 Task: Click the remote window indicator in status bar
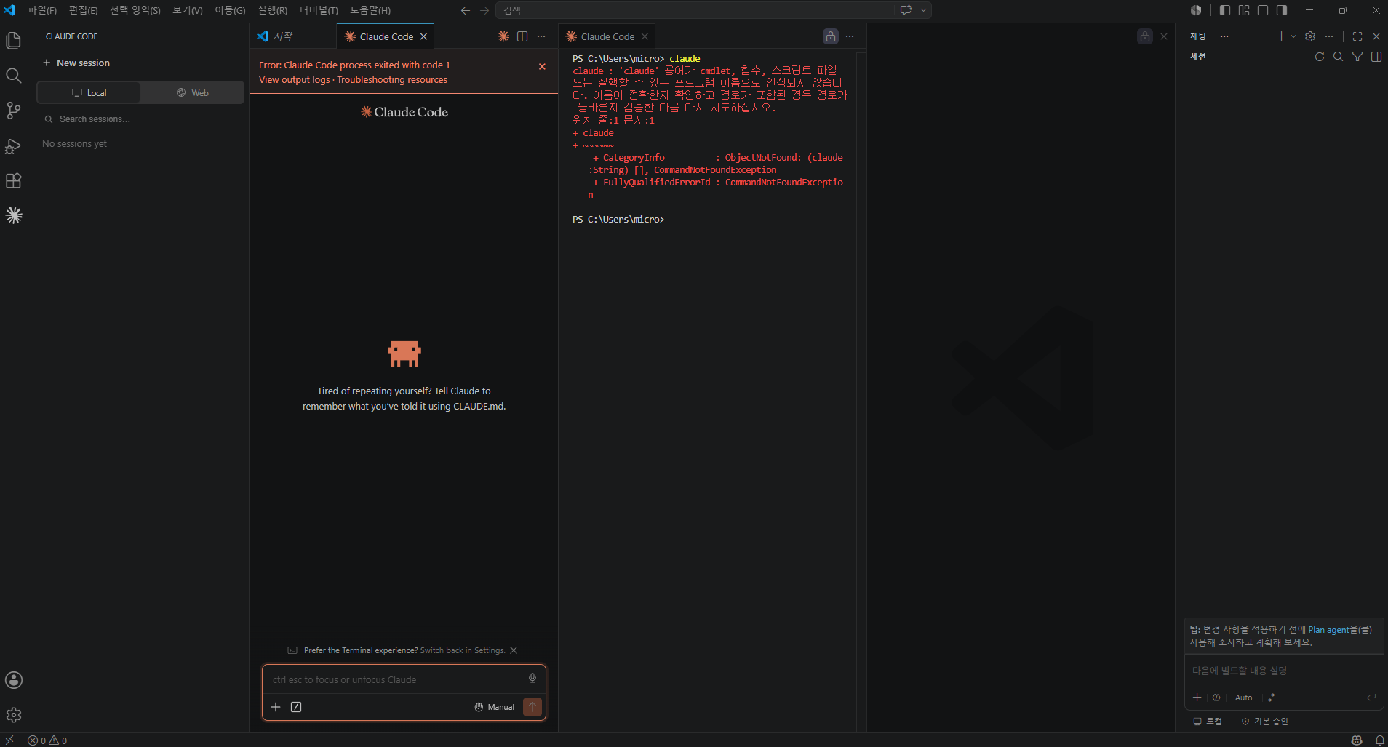point(9,740)
